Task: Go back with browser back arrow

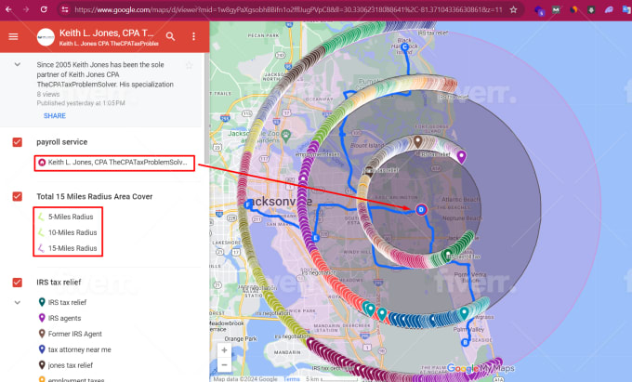Action: [8, 9]
